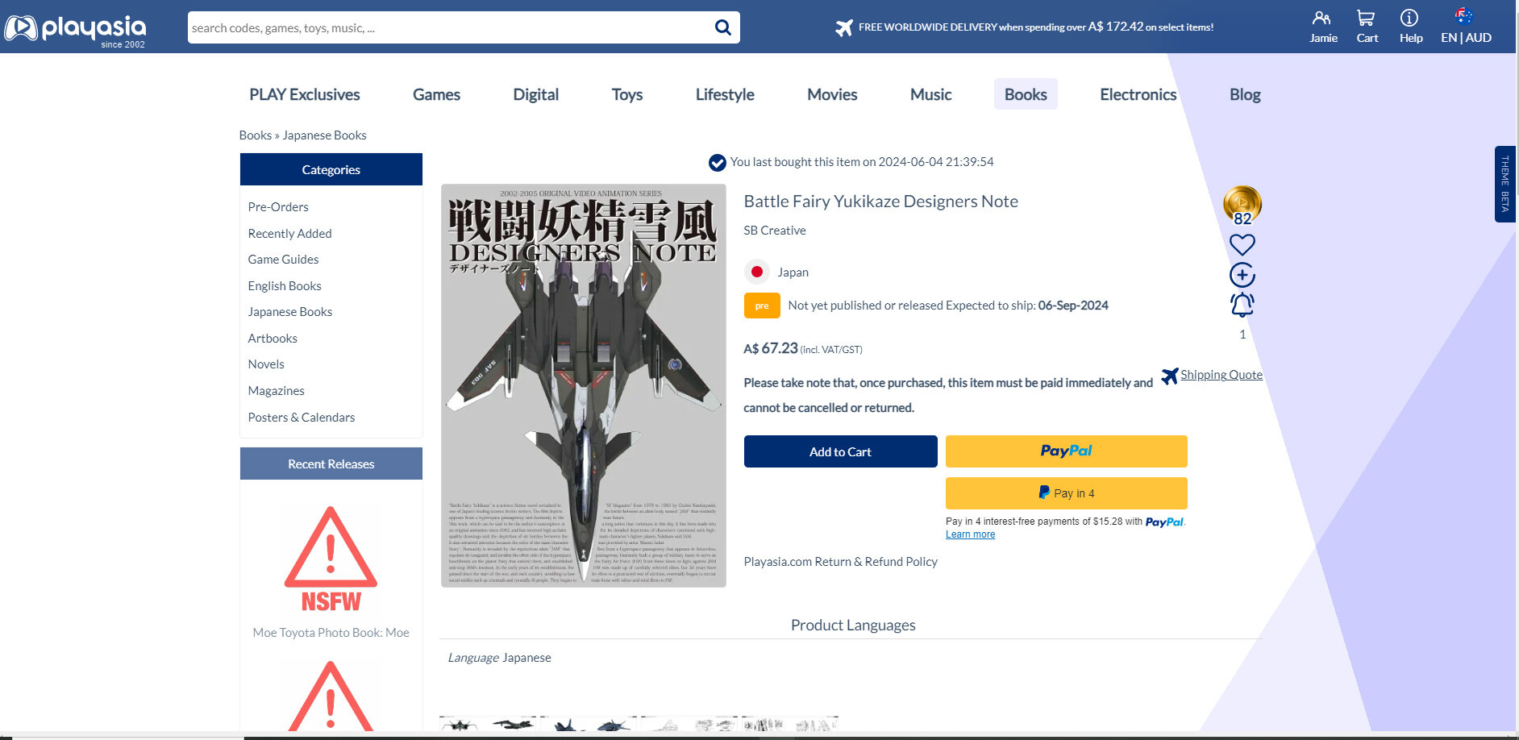This screenshot has width=1519, height=740.
Task: Open Pre-Orders category
Action: (x=278, y=207)
